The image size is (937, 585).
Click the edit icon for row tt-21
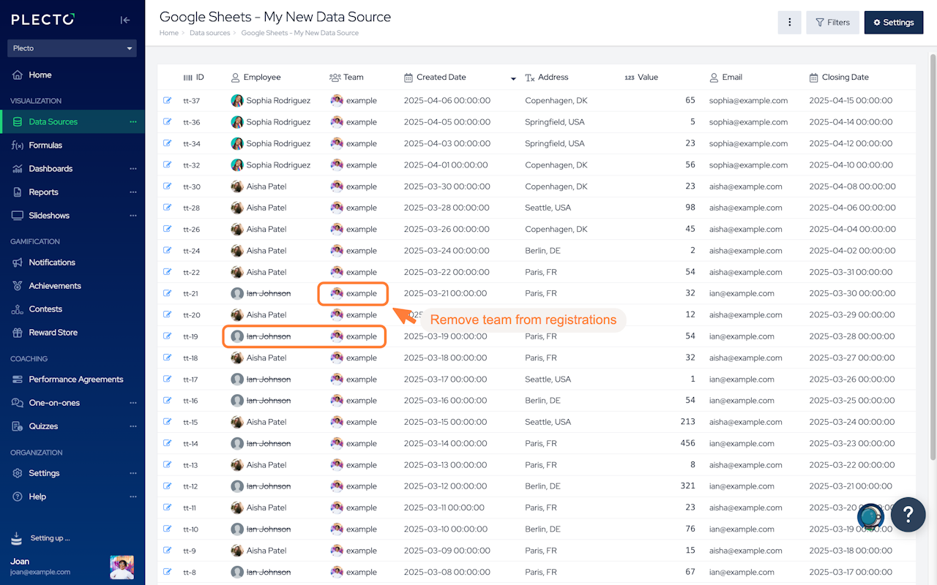coord(168,293)
